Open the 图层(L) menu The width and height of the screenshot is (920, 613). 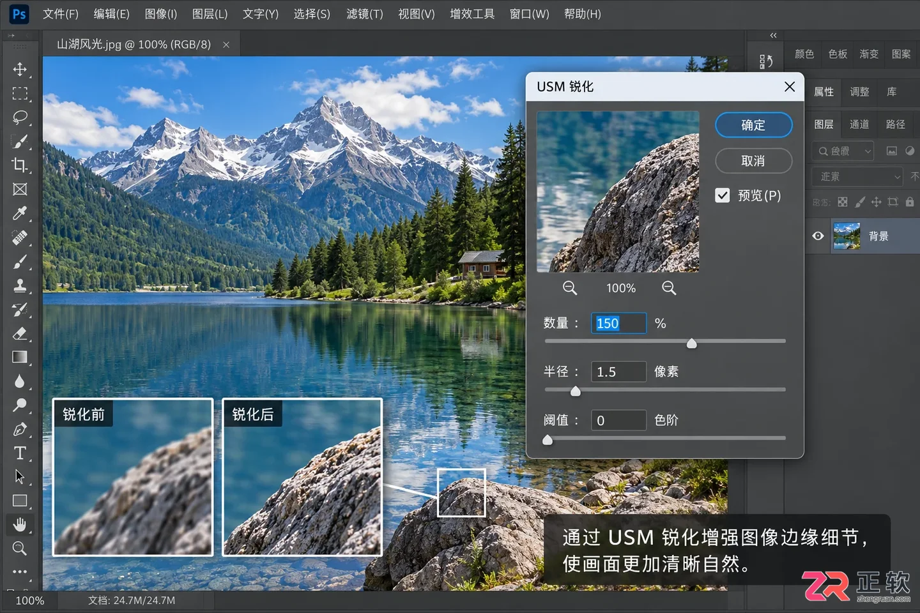(x=210, y=14)
